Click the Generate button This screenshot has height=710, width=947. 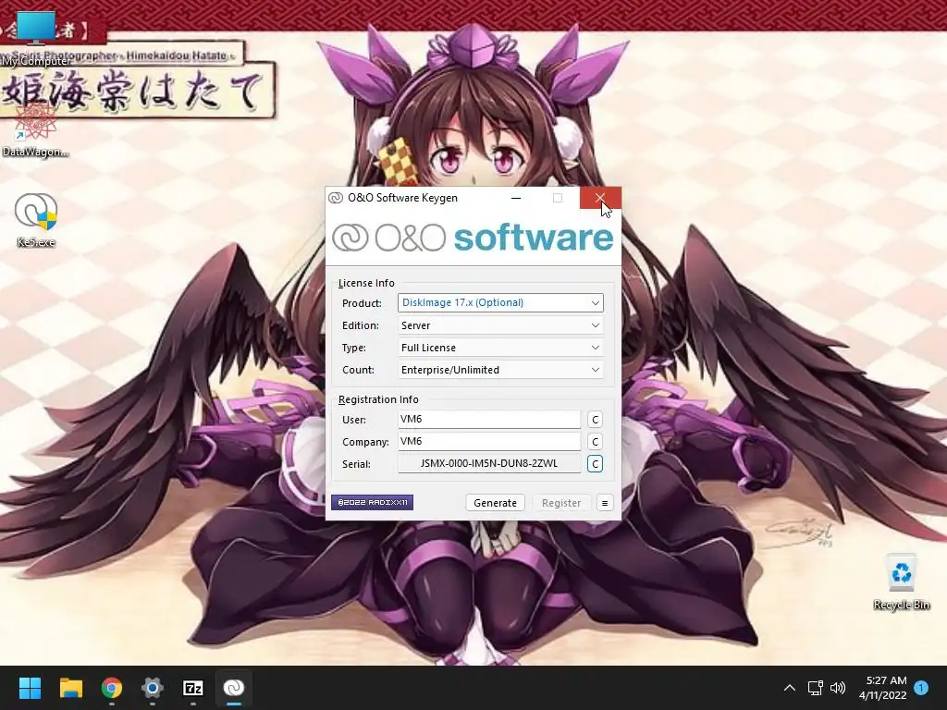pyautogui.click(x=496, y=503)
